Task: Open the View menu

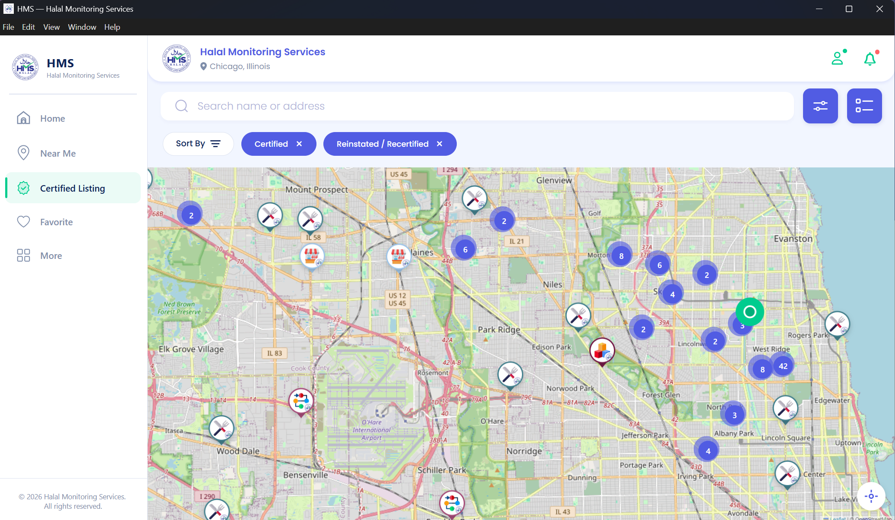Action: point(51,27)
